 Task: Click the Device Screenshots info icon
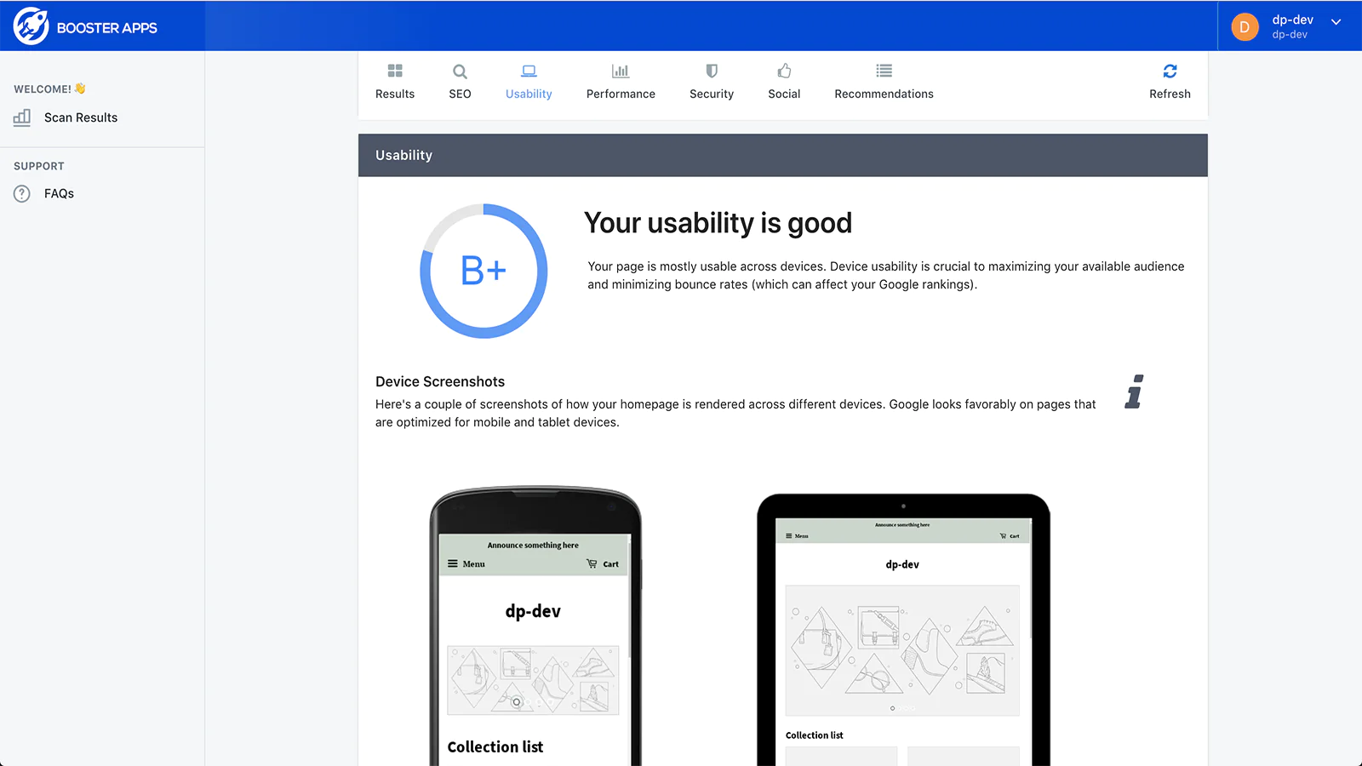(x=1134, y=392)
